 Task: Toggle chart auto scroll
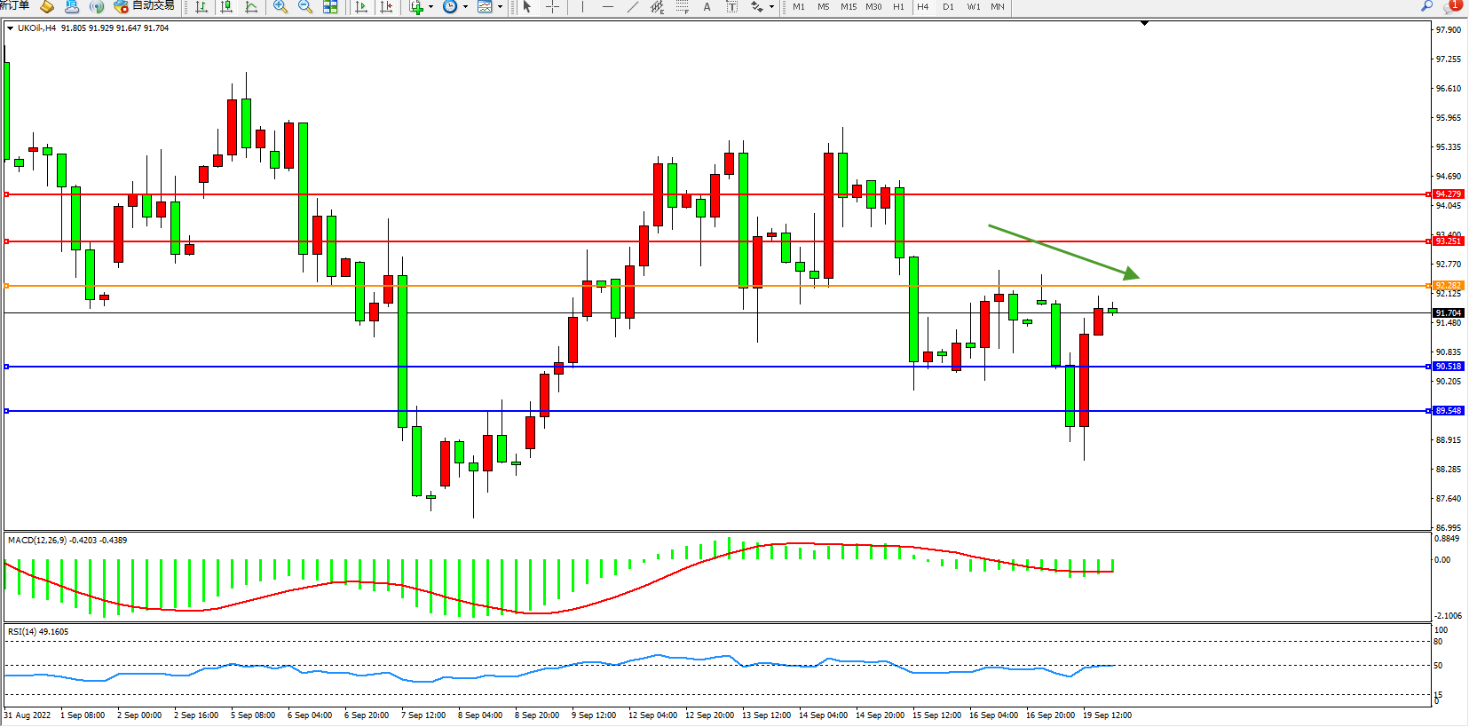[361, 7]
